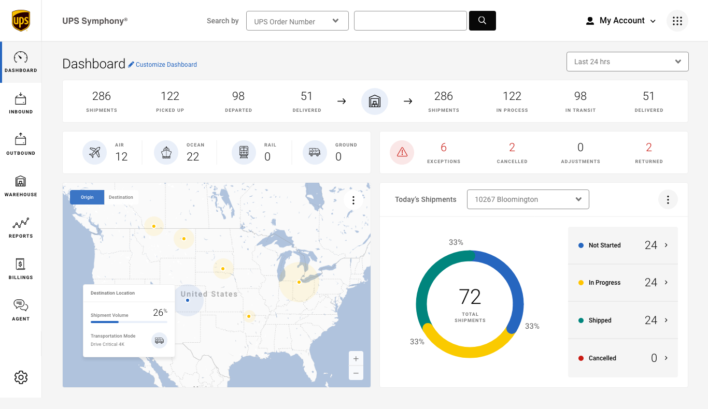Zoom in on the map
This screenshot has height=409, width=708.
(x=356, y=359)
